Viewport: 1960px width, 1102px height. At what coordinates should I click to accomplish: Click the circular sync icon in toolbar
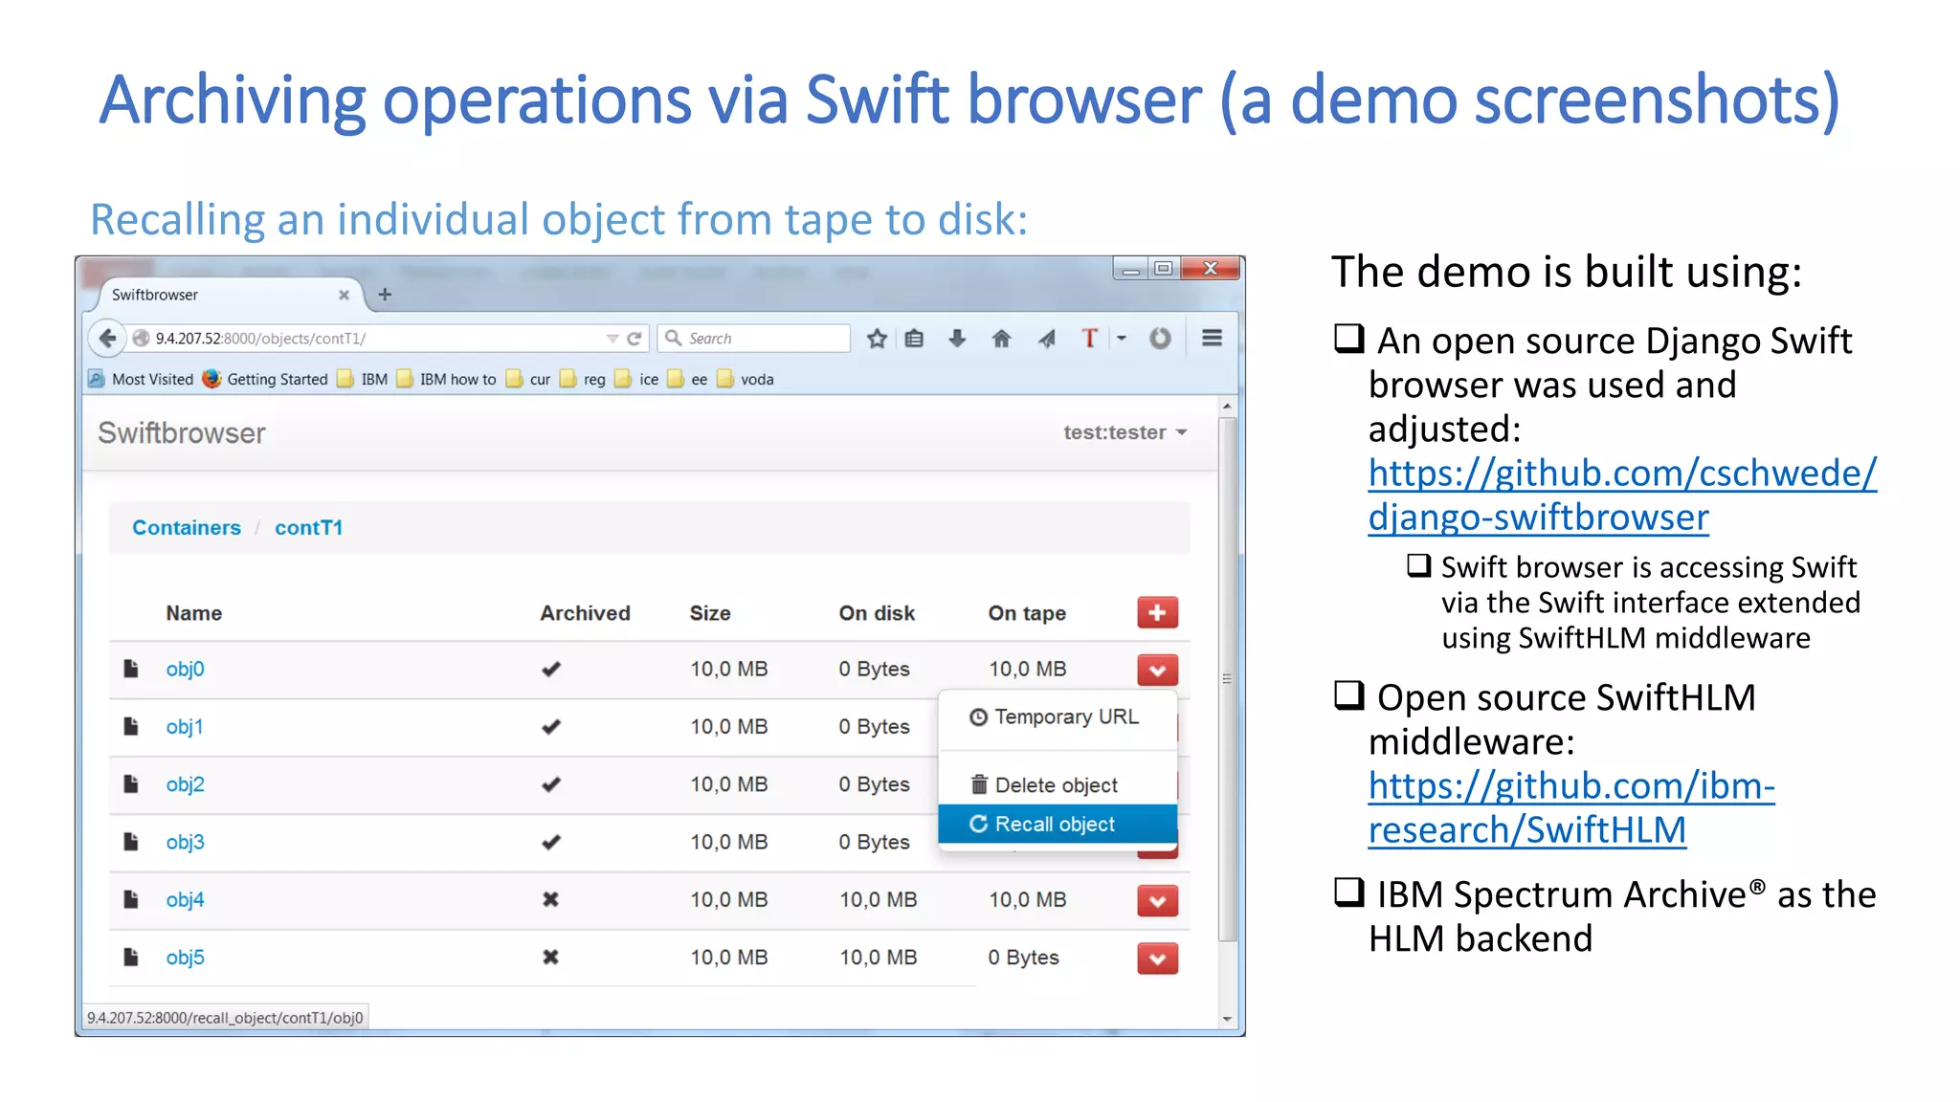[1160, 338]
